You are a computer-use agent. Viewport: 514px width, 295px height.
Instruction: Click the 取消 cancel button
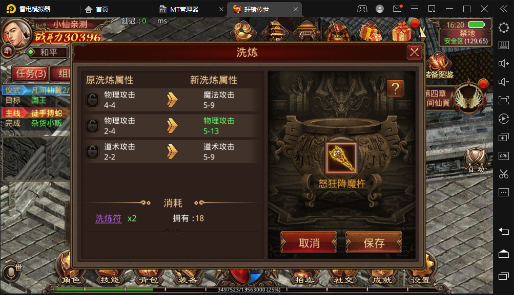(x=309, y=243)
